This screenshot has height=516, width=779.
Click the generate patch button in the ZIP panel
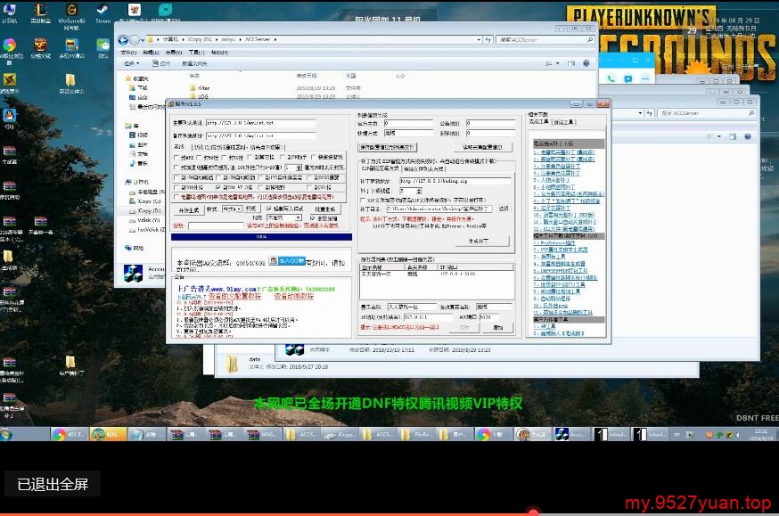[482, 241]
